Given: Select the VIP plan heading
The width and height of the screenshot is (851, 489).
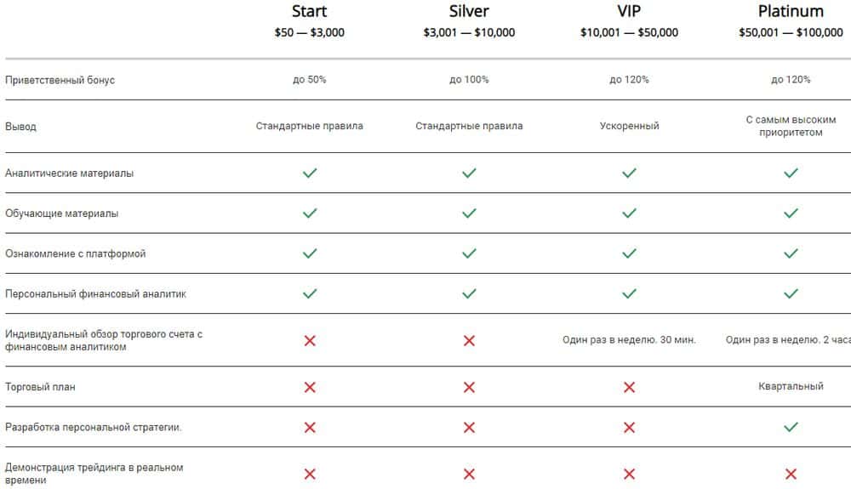Looking at the screenshot, I should coord(629,11).
